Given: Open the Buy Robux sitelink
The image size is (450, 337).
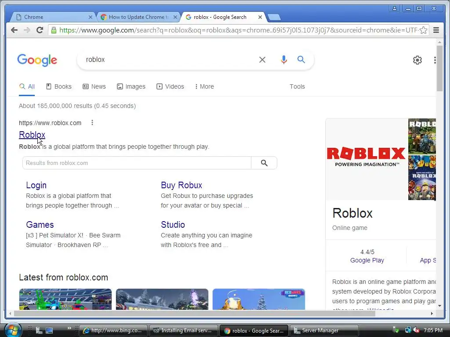Looking at the screenshot, I should [x=181, y=185].
